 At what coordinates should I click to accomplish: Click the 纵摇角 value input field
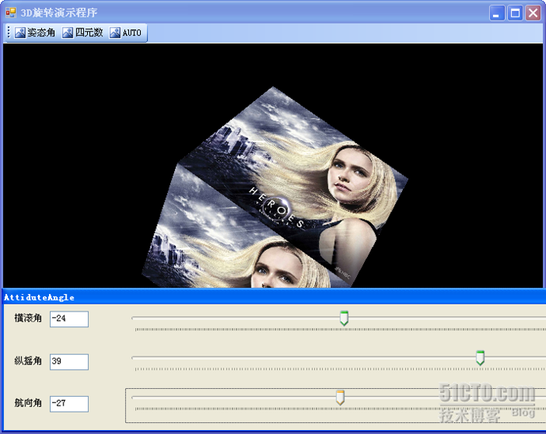click(69, 362)
